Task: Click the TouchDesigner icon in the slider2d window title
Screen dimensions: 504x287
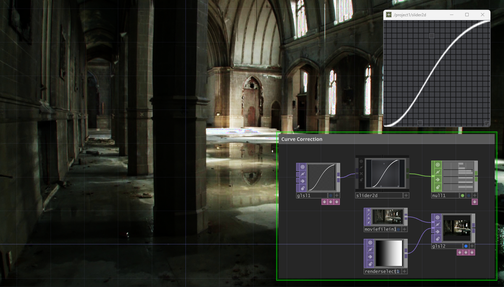Action: pyautogui.click(x=389, y=15)
